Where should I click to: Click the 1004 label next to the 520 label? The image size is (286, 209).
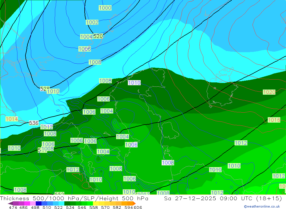point(86,37)
